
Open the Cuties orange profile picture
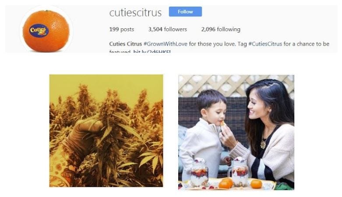pyautogui.click(x=46, y=31)
